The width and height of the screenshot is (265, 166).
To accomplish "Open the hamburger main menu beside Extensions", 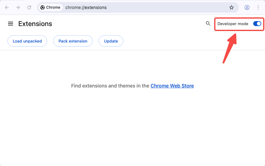I will [x=11, y=24].
